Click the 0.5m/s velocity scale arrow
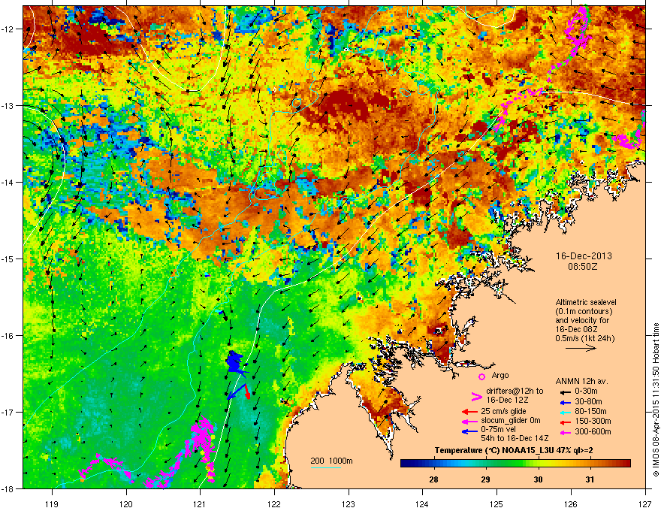Image resolution: width=661 pixels, height=511 pixels. (x=581, y=348)
